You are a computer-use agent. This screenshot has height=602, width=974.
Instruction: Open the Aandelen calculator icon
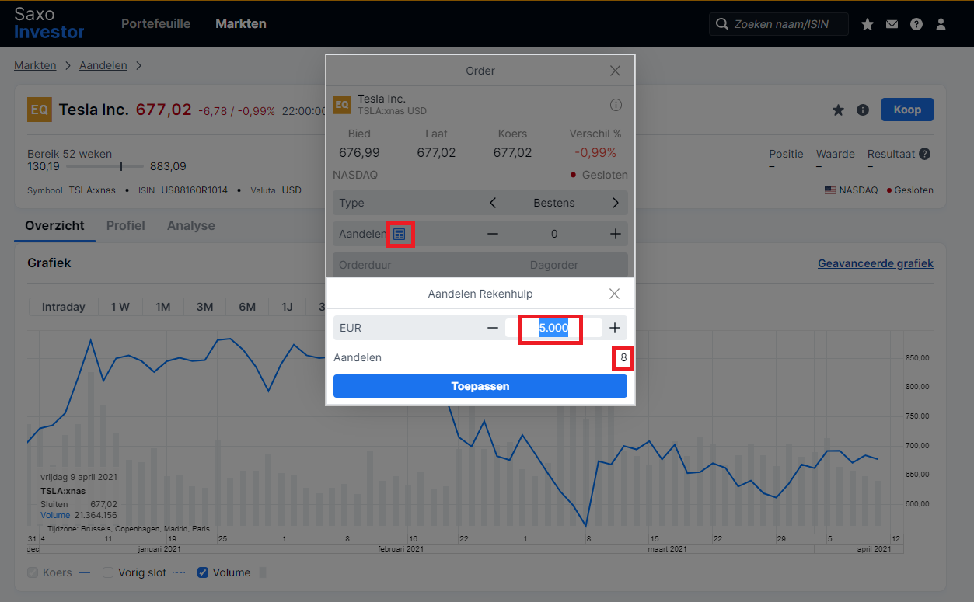(399, 234)
